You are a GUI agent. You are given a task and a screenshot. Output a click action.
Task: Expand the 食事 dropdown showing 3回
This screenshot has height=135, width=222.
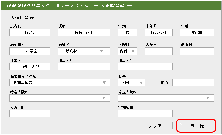click(131, 83)
